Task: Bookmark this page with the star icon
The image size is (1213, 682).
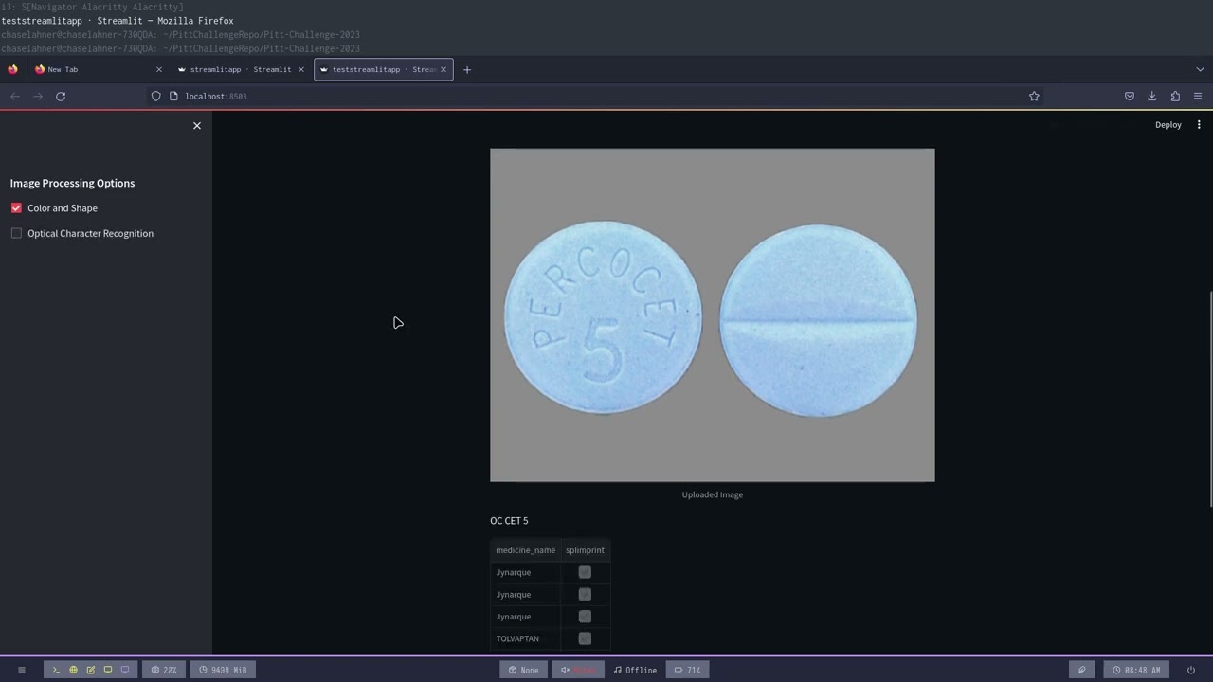Action: click(x=1034, y=96)
